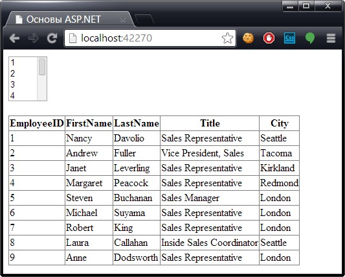The image size is (345, 277).
Task: Open the cookie extension icon
Action: [248, 38]
